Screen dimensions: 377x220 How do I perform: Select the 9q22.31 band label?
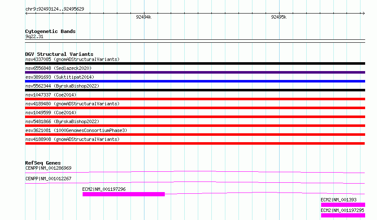click(x=34, y=36)
